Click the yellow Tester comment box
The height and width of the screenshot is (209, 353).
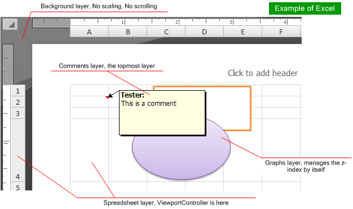tap(162, 113)
